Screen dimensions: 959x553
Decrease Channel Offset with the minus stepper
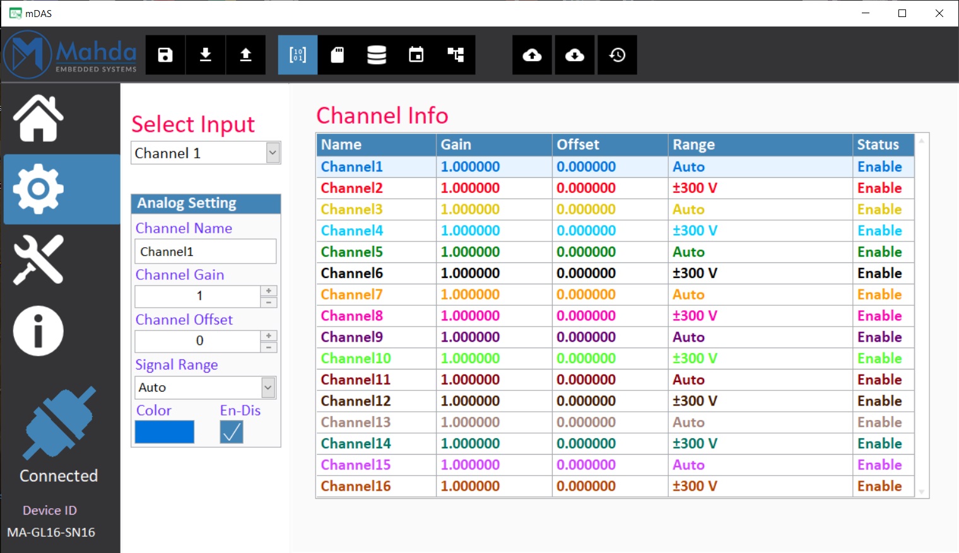coord(269,347)
